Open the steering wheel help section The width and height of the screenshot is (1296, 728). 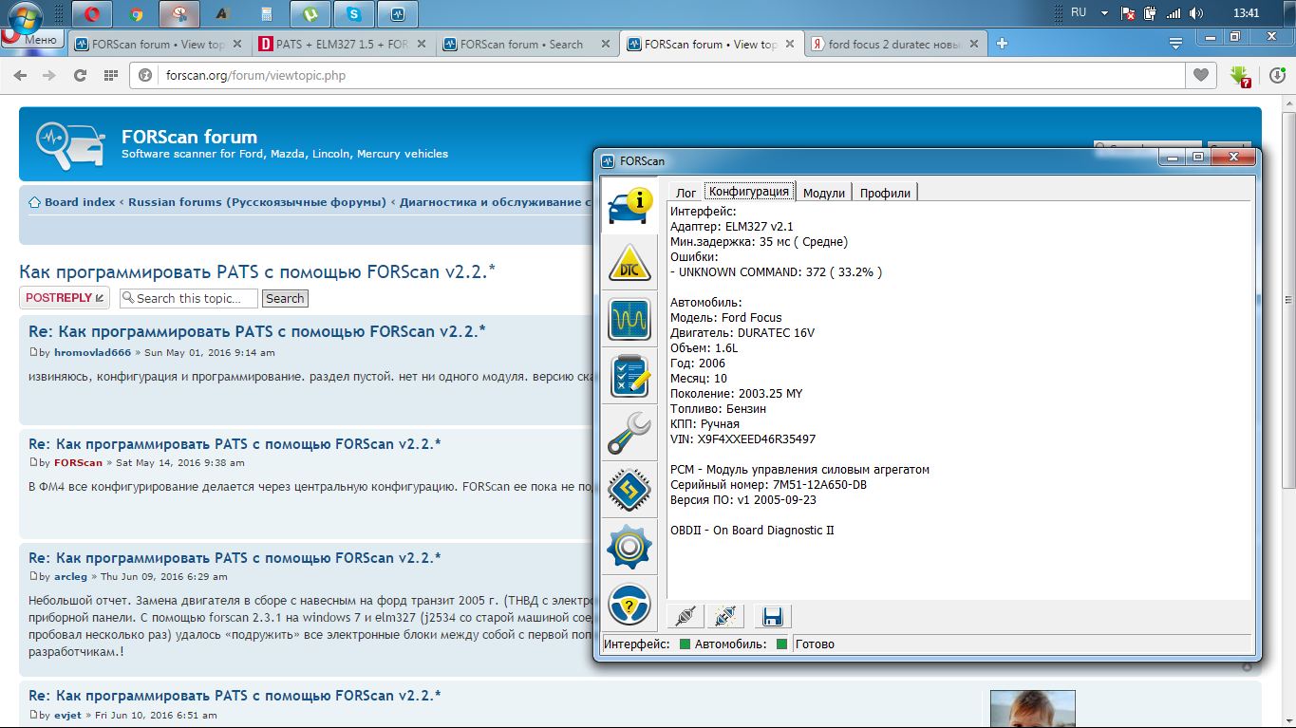pos(629,604)
